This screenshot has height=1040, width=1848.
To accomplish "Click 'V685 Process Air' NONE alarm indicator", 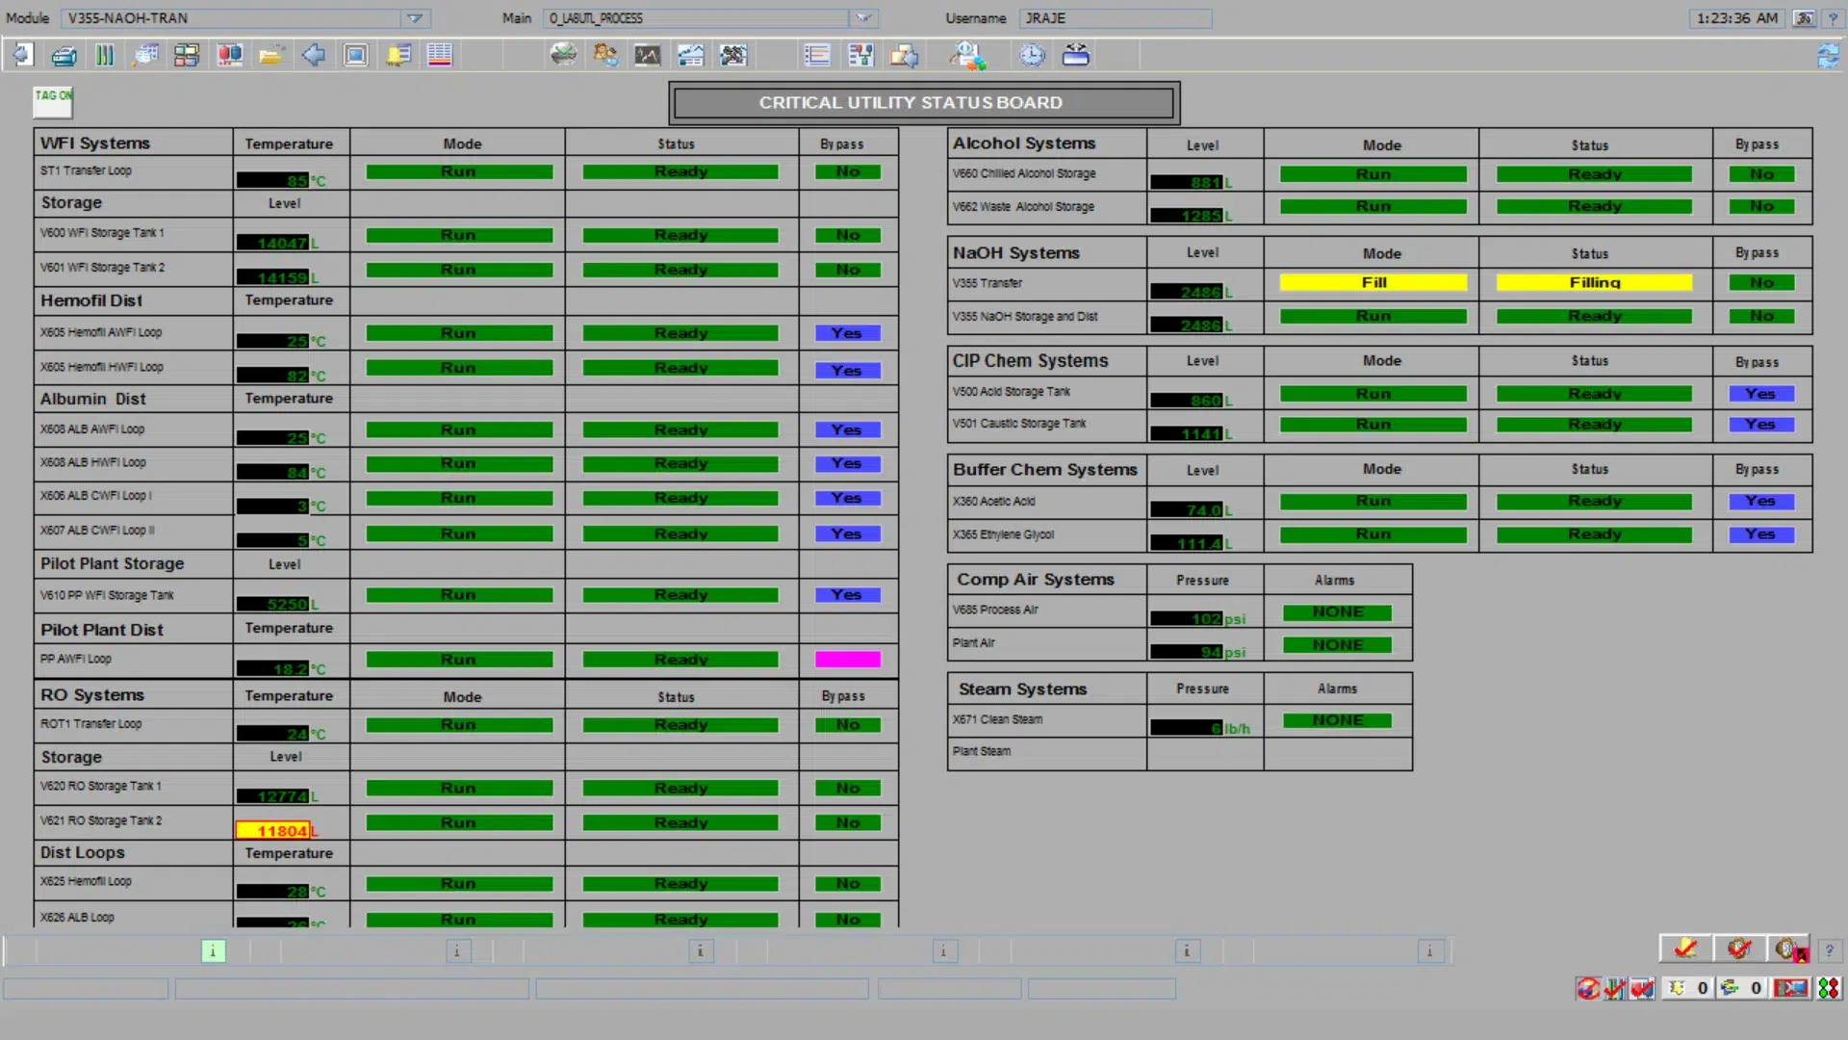I will point(1338,612).
